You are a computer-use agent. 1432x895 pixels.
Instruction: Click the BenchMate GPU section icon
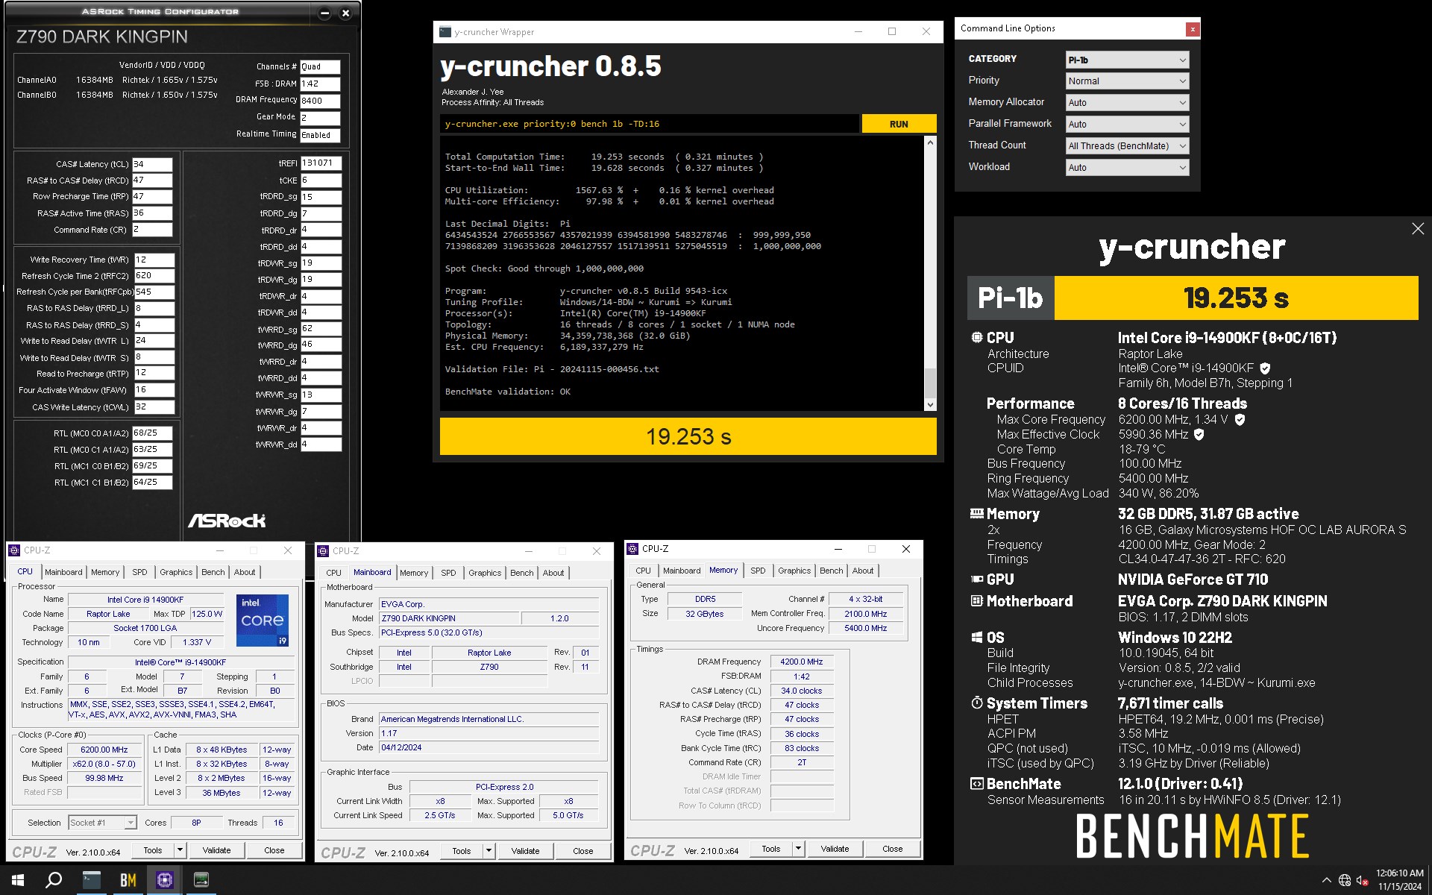[976, 579]
